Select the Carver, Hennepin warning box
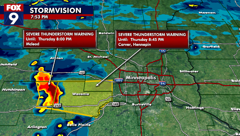The height and width of the screenshot is (136, 240). (152, 40)
